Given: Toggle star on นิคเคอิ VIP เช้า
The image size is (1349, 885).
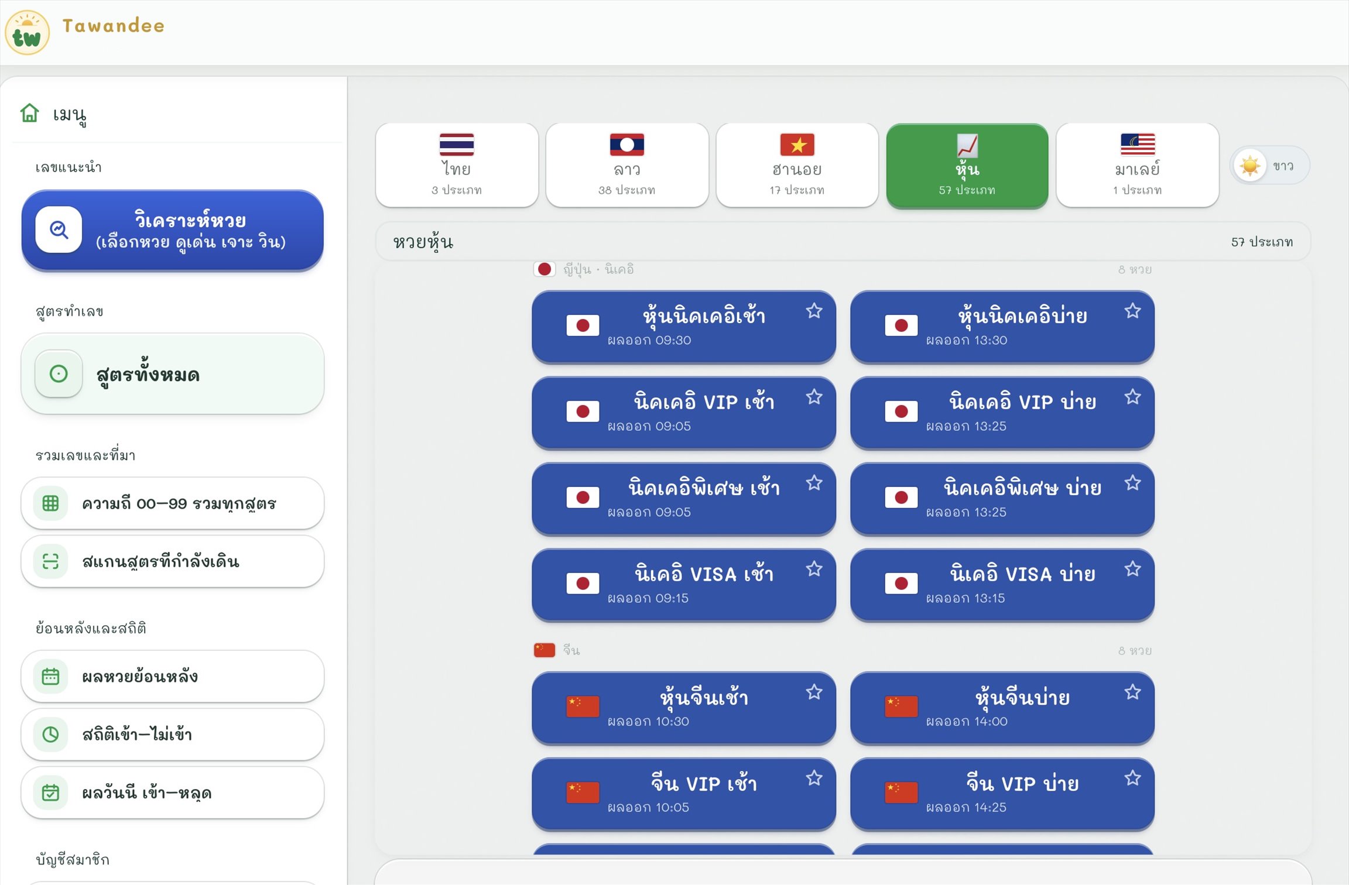Looking at the screenshot, I should (x=814, y=397).
